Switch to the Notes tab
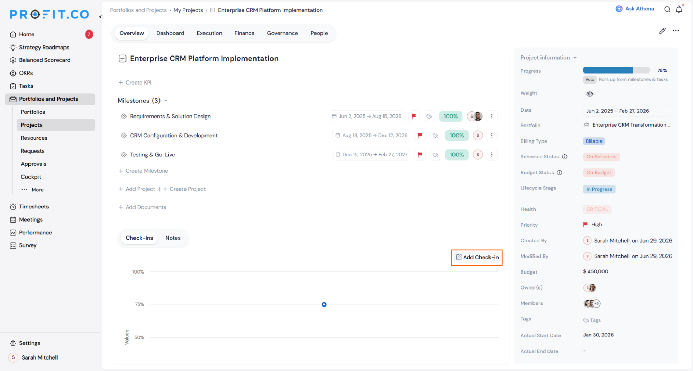Viewport: 693px width, 371px height. (x=173, y=238)
